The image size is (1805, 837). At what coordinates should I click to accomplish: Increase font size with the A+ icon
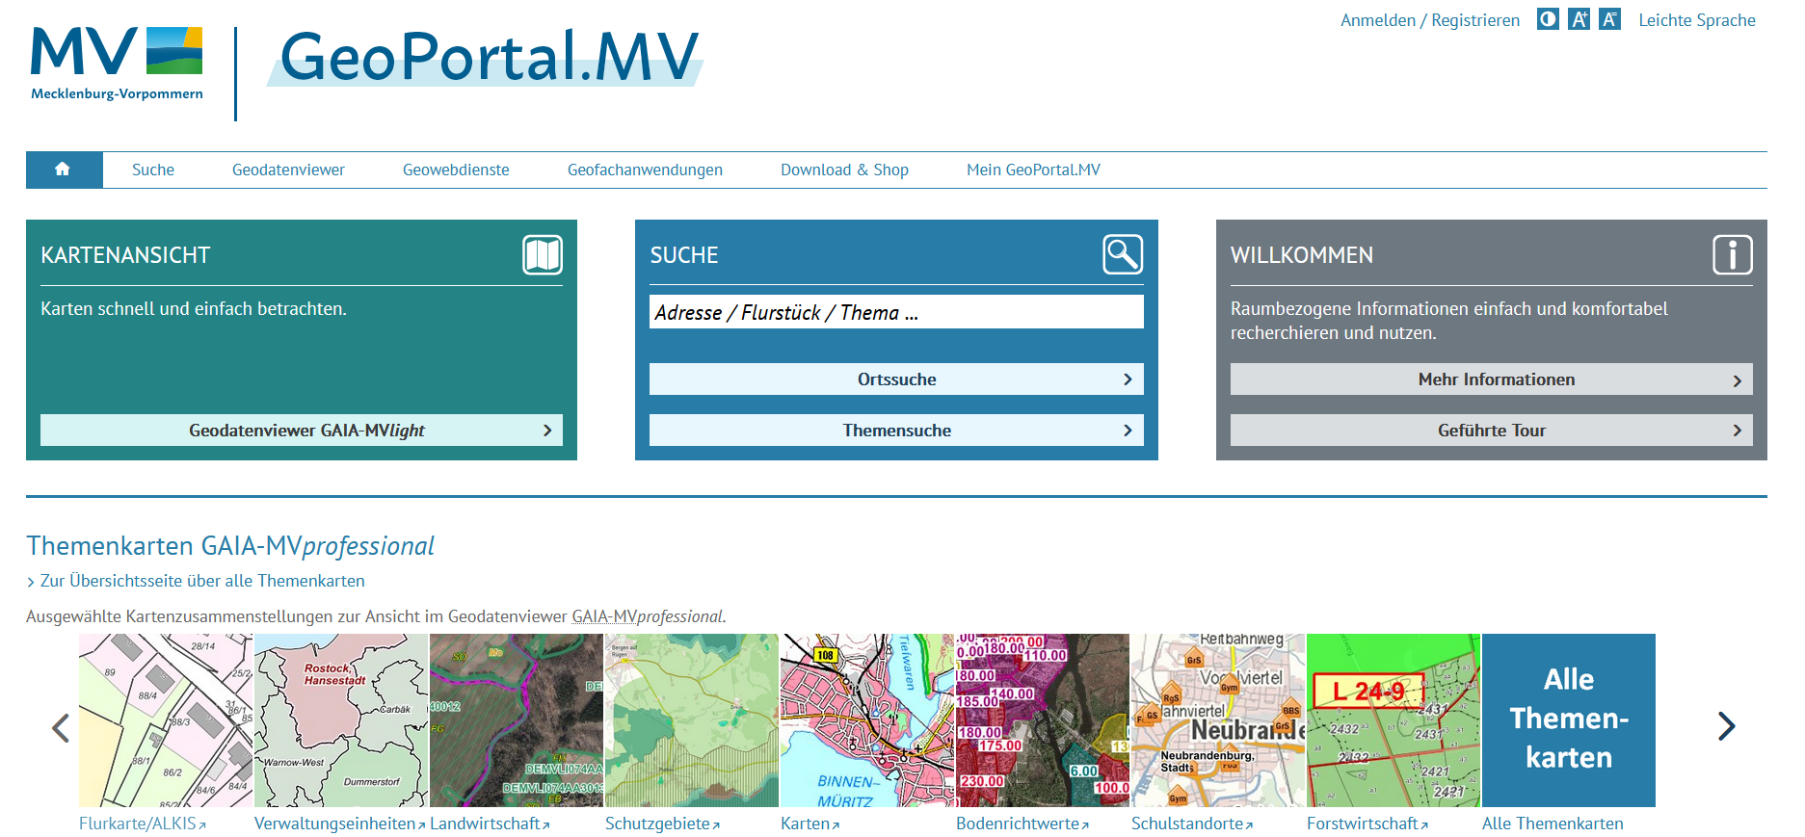tap(1579, 19)
